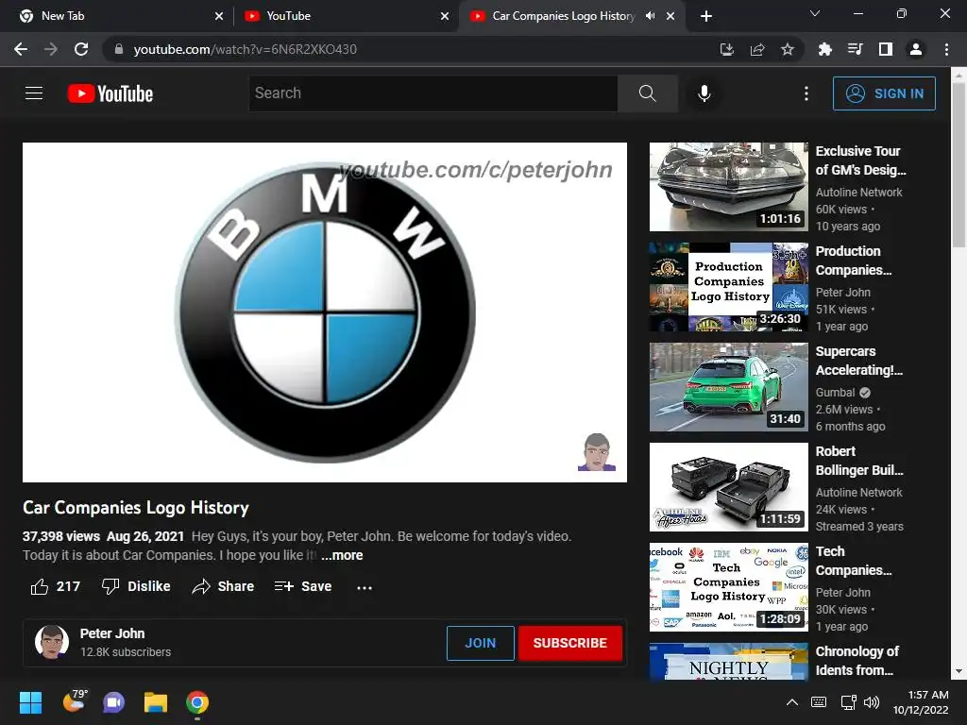The width and height of the screenshot is (967, 725).
Task: Open Chrome three-dot menu
Action: pos(946,49)
